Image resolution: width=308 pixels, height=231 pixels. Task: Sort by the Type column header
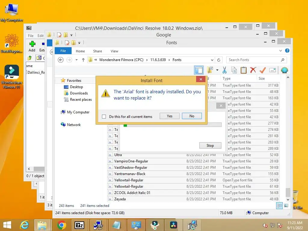(x=239, y=79)
